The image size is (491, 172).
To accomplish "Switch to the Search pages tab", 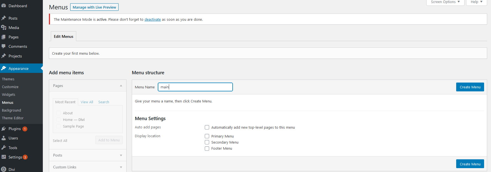I will tap(104, 102).
